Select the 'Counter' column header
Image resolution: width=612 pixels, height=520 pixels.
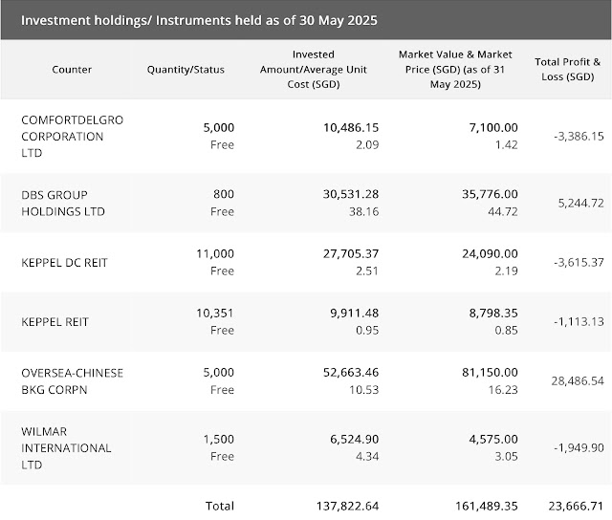[x=72, y=70]
